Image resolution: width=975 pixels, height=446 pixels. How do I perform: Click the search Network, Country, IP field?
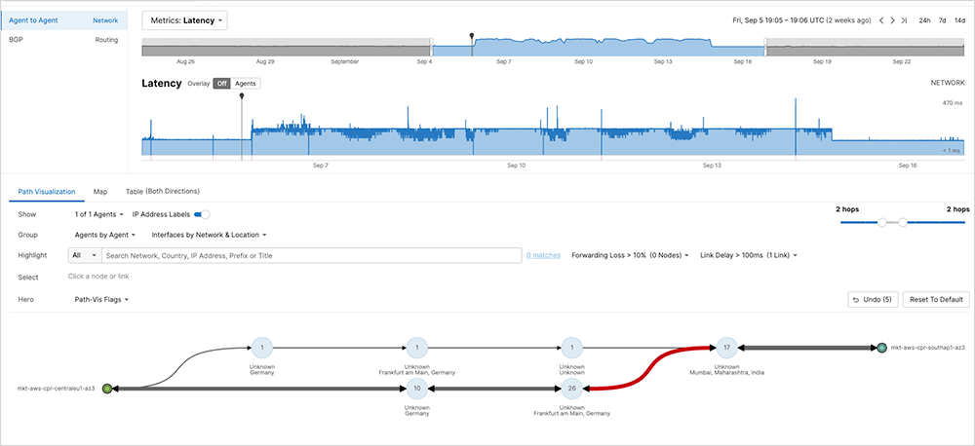click(x=311, y=255)
